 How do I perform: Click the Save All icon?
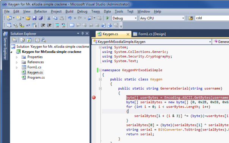41,18
